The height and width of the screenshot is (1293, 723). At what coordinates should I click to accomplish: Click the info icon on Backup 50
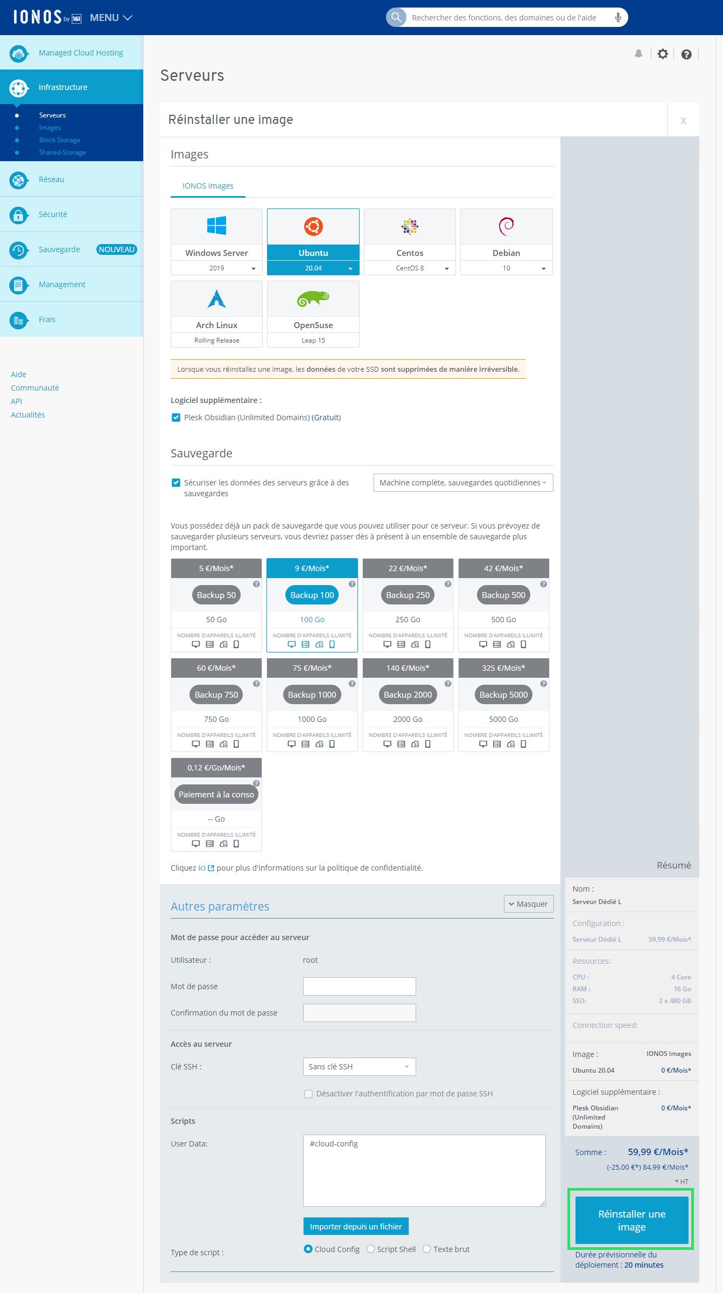[256, 584]
